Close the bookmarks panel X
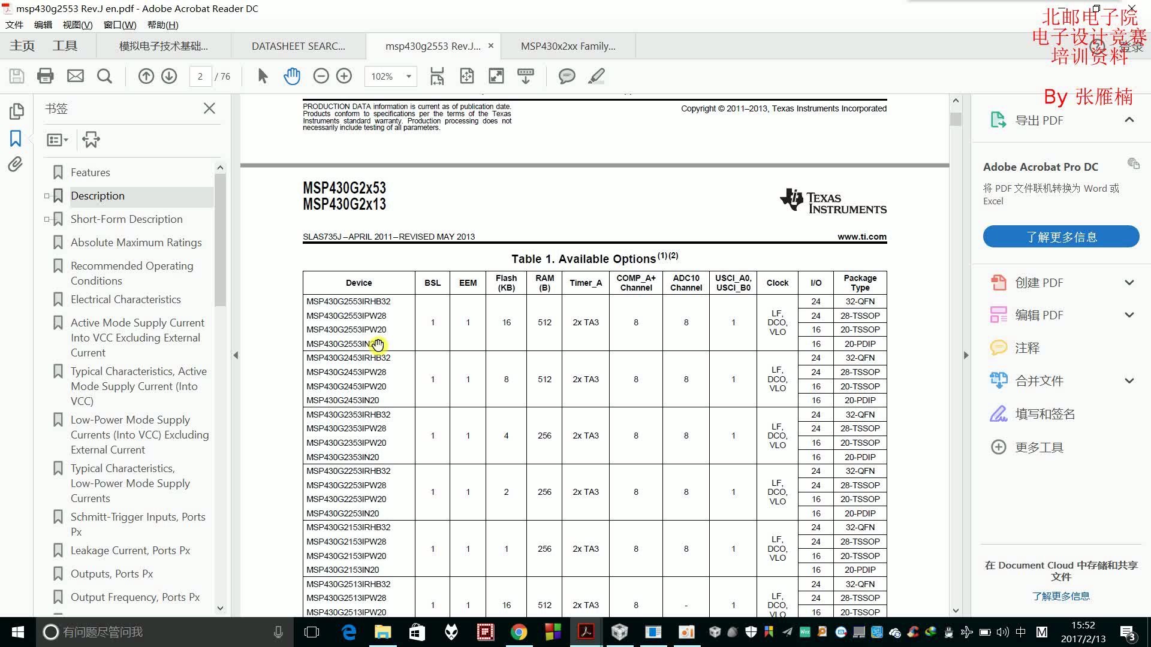This screenshot has height=647, width=1151. click(x=209, y=108)
